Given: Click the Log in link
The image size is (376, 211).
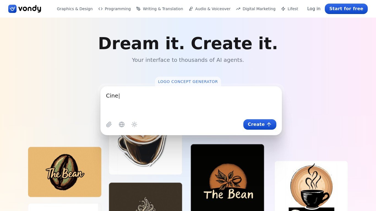Looking at the screenshot, I should tap(314, 9).
